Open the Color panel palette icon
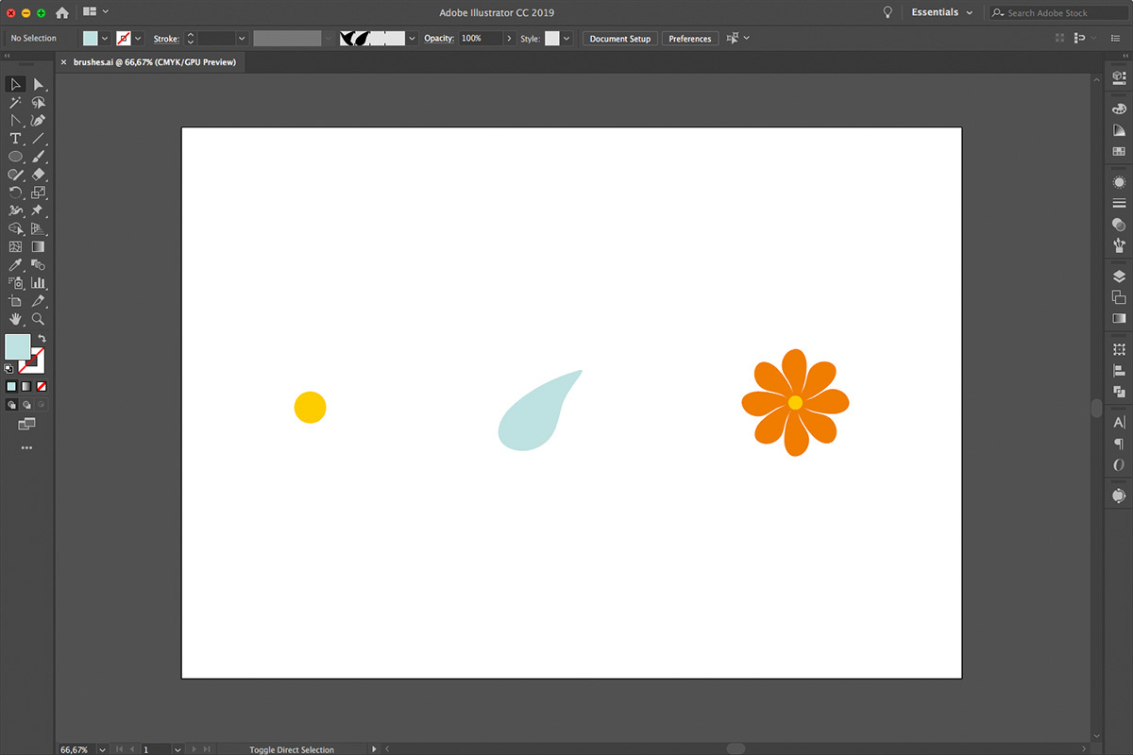The width and height of the screenshot is (1133, 755). point(1119,109)
